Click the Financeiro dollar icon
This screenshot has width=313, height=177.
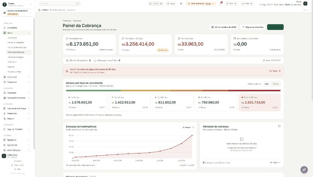tap(5, 113)
